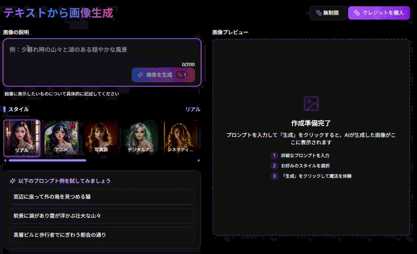
Task: Click the coins icon on クレジットを購入
Action: tap(357, 13)
